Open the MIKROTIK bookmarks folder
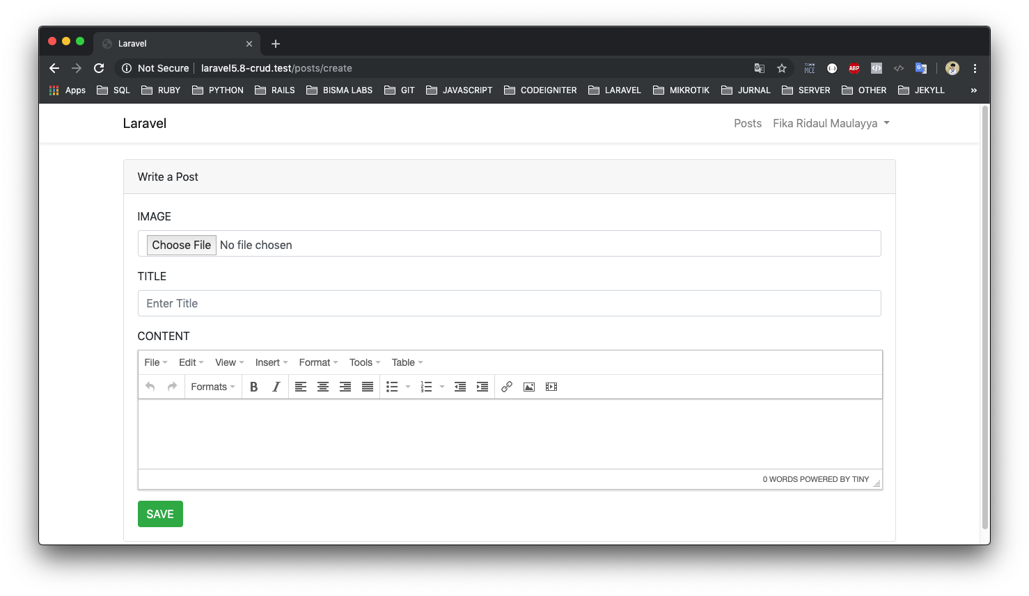Viewport: 1029px width, 596px height. (682, 90)
